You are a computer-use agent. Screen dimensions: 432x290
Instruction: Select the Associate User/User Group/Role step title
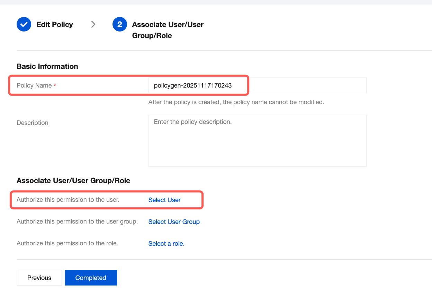click(168, 30)
